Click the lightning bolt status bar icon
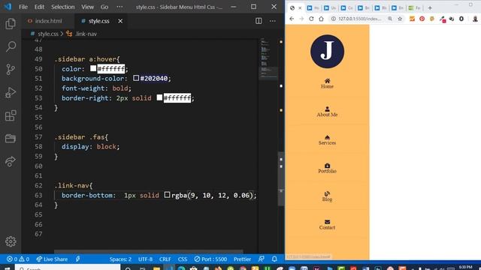 [77, 259]
